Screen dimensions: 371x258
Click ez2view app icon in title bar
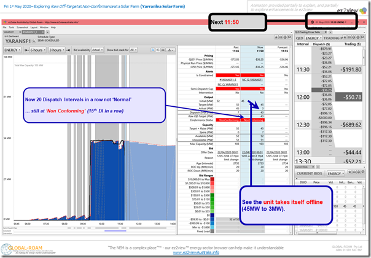(x=5, y=22)
